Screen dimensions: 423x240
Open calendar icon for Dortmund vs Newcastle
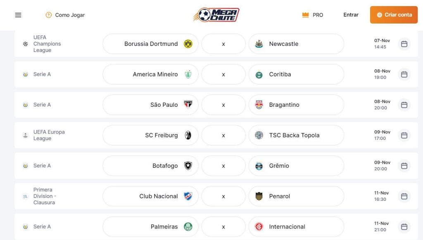click(404, 44)
